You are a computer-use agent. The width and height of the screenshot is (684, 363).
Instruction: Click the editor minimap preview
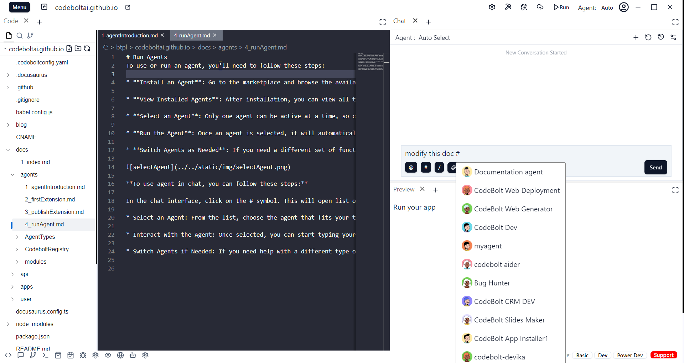click(370, 62)
